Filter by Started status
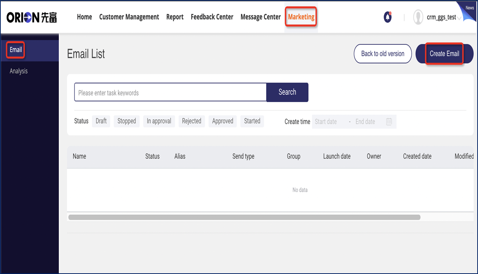The width and height of the screenshot is (478, 274). tap(252, 121)
